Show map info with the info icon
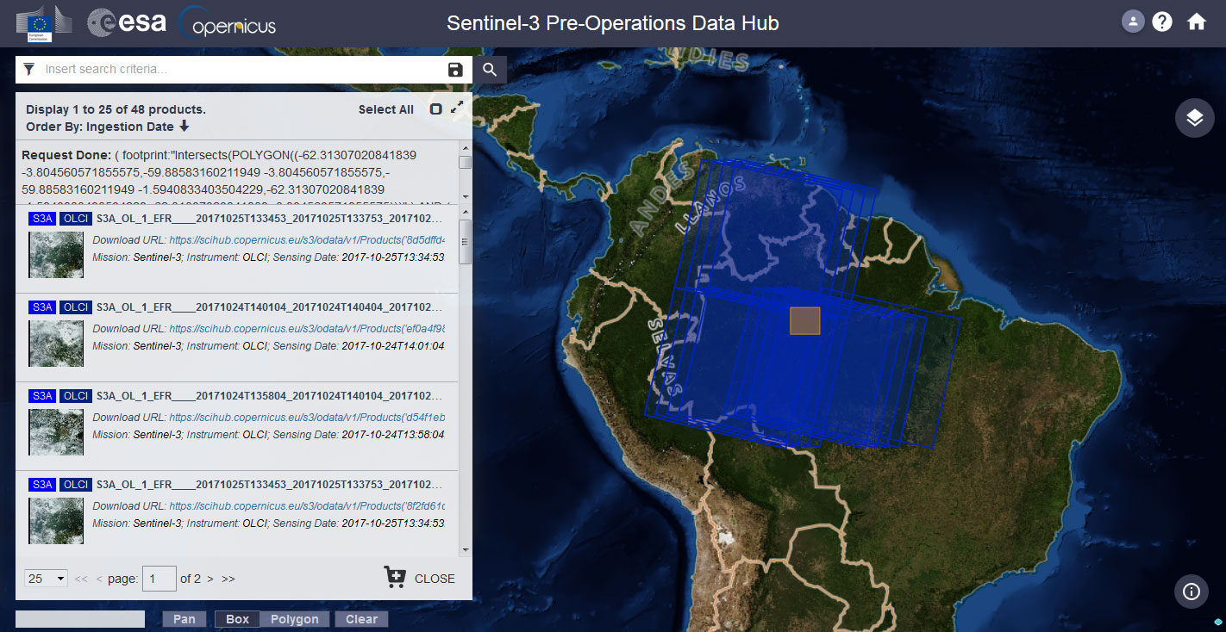The image size is (1226, 632). 1192,592
